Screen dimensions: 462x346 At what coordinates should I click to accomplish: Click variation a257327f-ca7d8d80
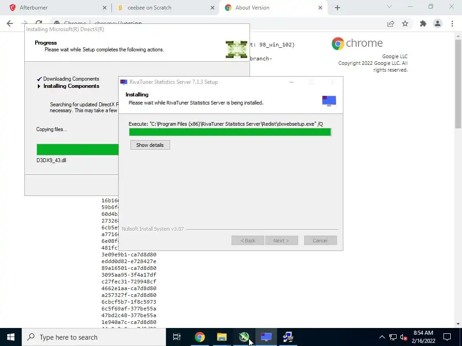129,295
